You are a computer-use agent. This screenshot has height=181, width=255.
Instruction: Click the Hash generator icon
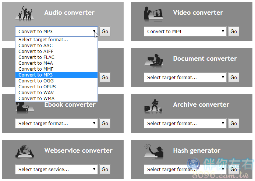[154, 151]
